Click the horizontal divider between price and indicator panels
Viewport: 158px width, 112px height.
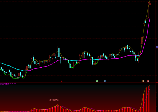(79, 82)
